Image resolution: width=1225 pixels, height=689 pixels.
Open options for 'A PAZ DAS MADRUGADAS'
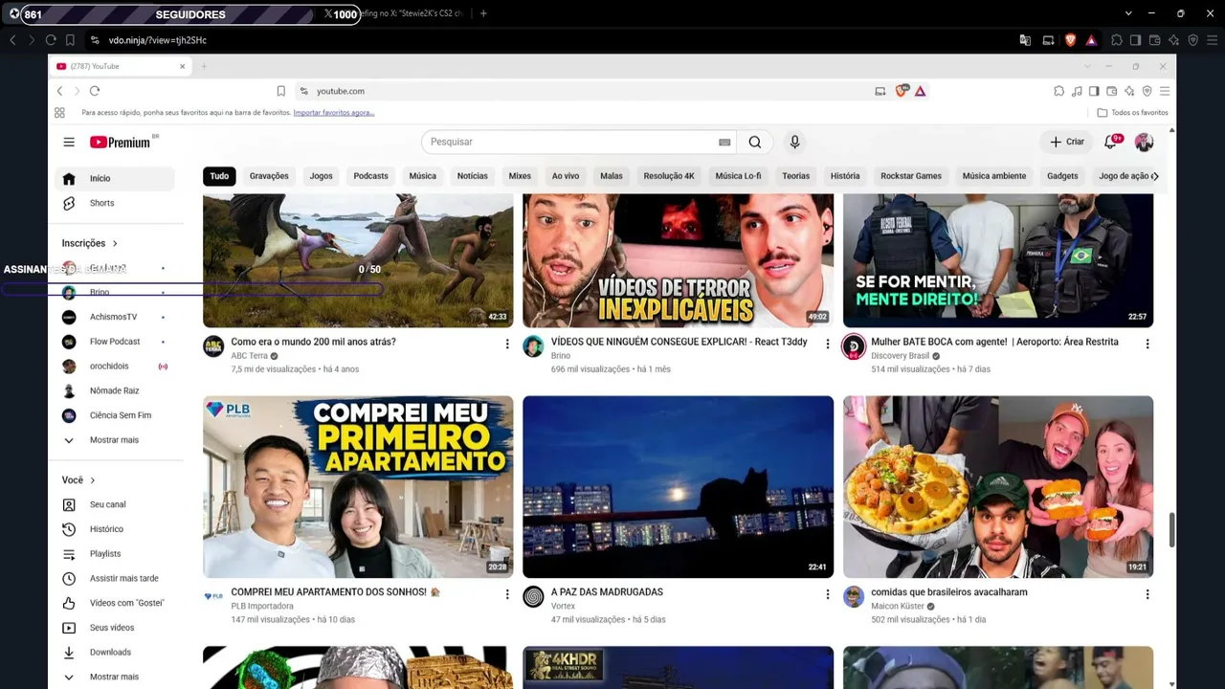(828, 594)
